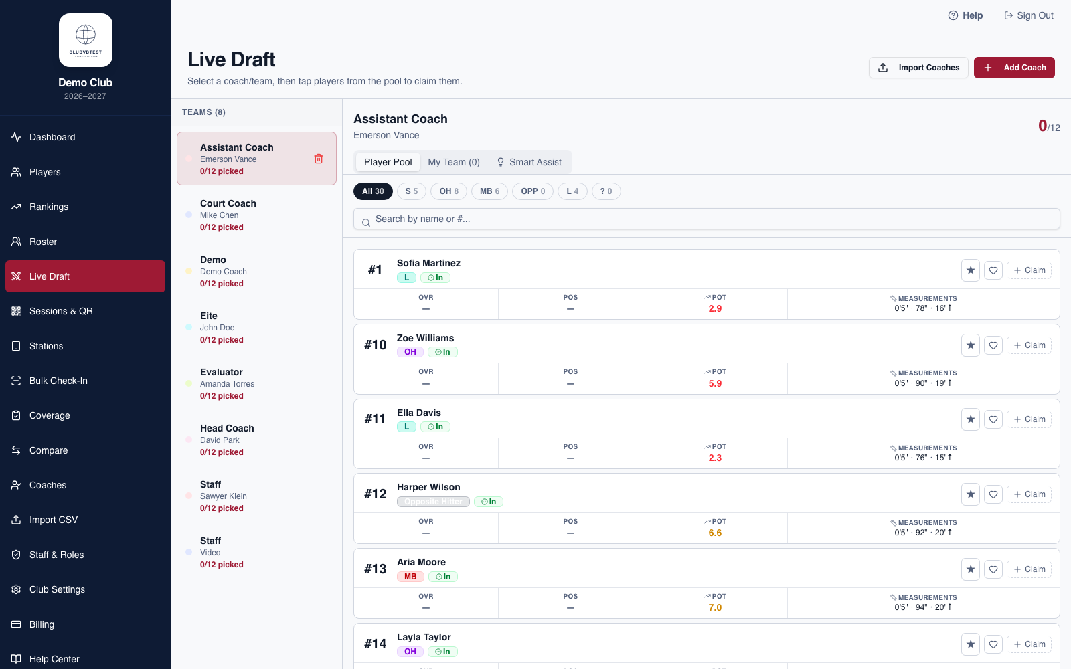The height and width of the screenshot is (669, 1071).
Task: Open Club Settings page
Action: click(x=85, y=589)
